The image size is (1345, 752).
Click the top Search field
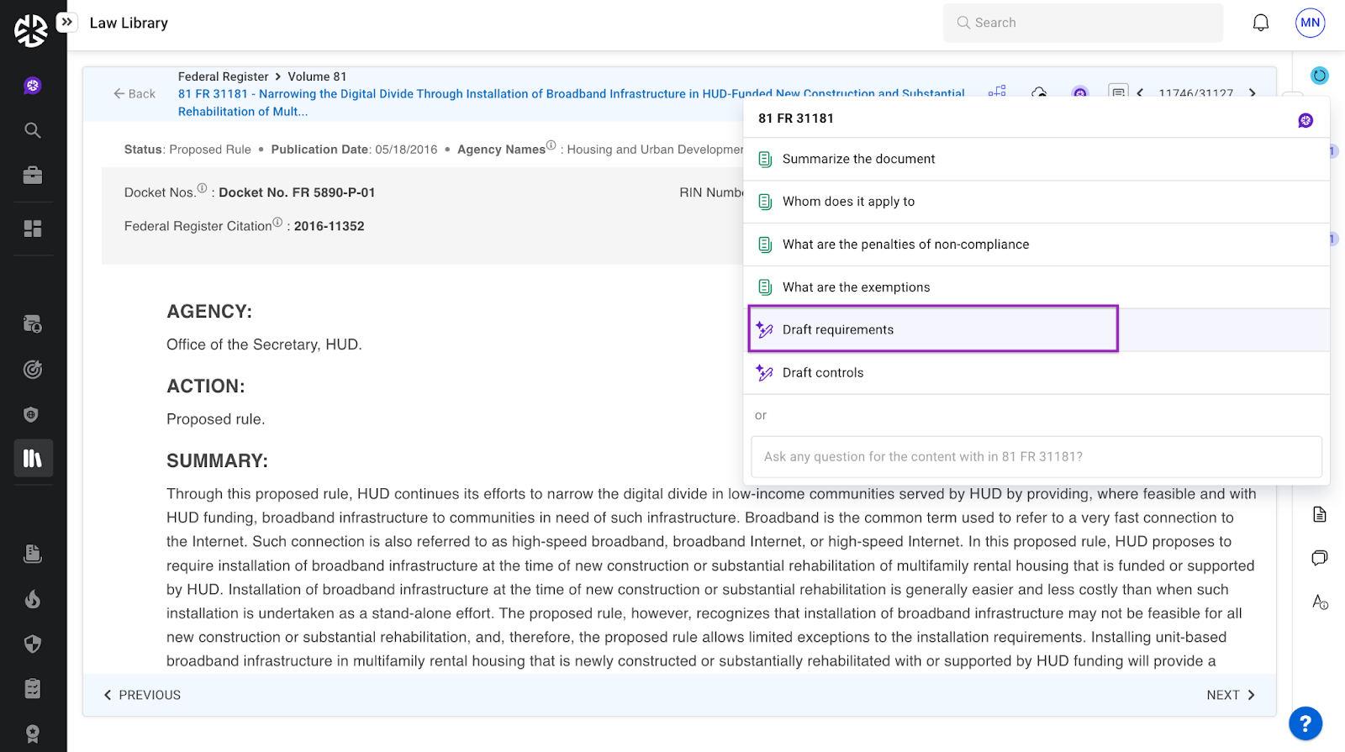point(1083,23)
